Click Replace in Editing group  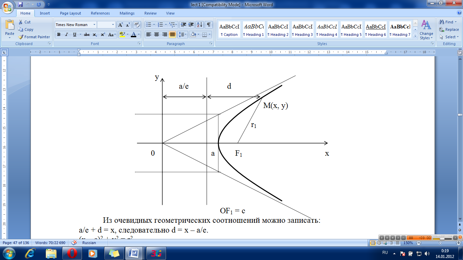449,29
